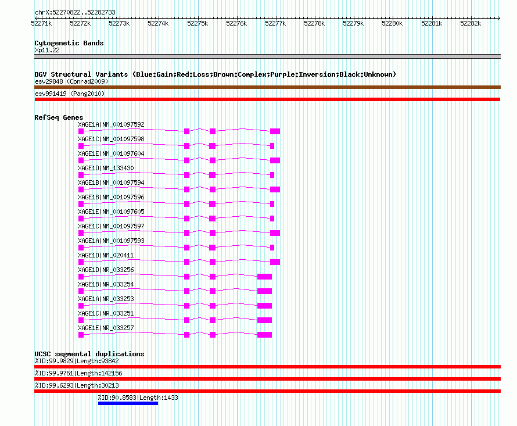Click the XAGE1E|NM_001097604 gene label

[x=111, y=153]
